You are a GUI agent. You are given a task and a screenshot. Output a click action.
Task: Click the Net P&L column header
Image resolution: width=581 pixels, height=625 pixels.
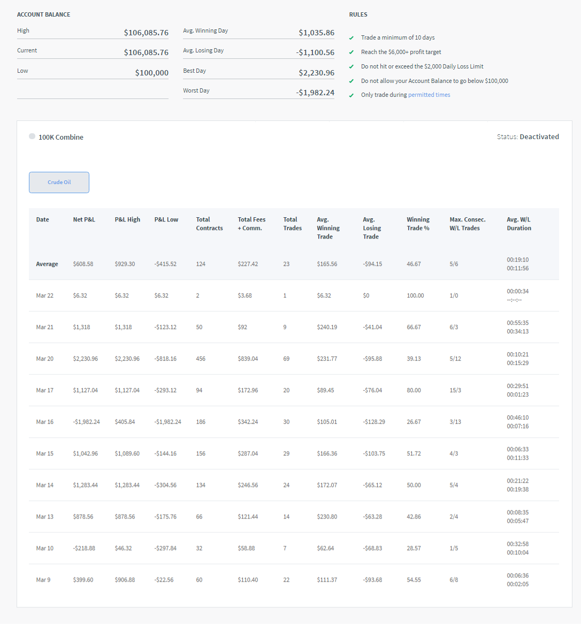tap(84, 219)
